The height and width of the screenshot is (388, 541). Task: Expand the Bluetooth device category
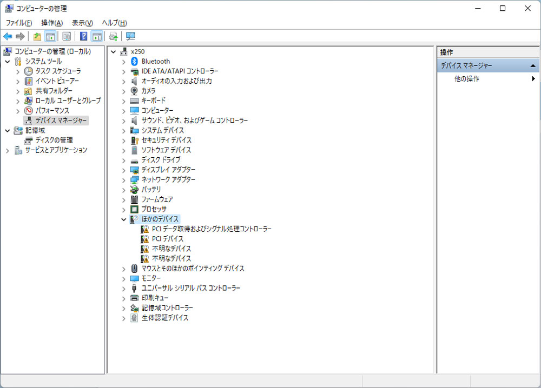click(123, 62)
